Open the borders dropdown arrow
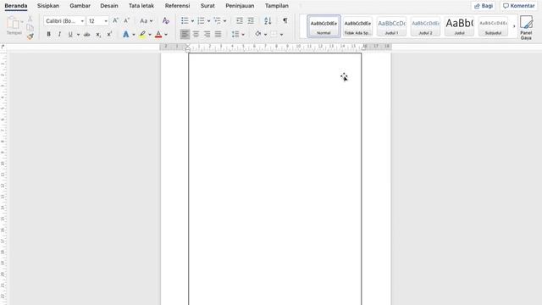This screenshot has width=542, height=305. [x=281, y=35]
